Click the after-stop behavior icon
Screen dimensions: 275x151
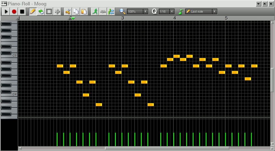[111, 12]
